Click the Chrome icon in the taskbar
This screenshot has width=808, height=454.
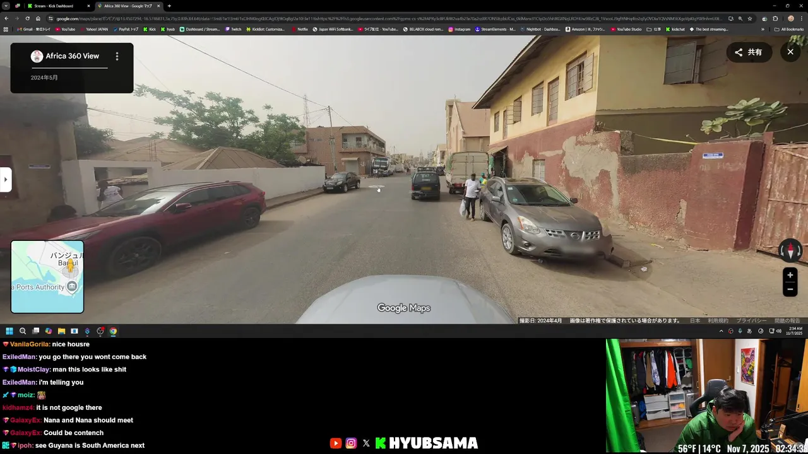(x=113, y=331)
